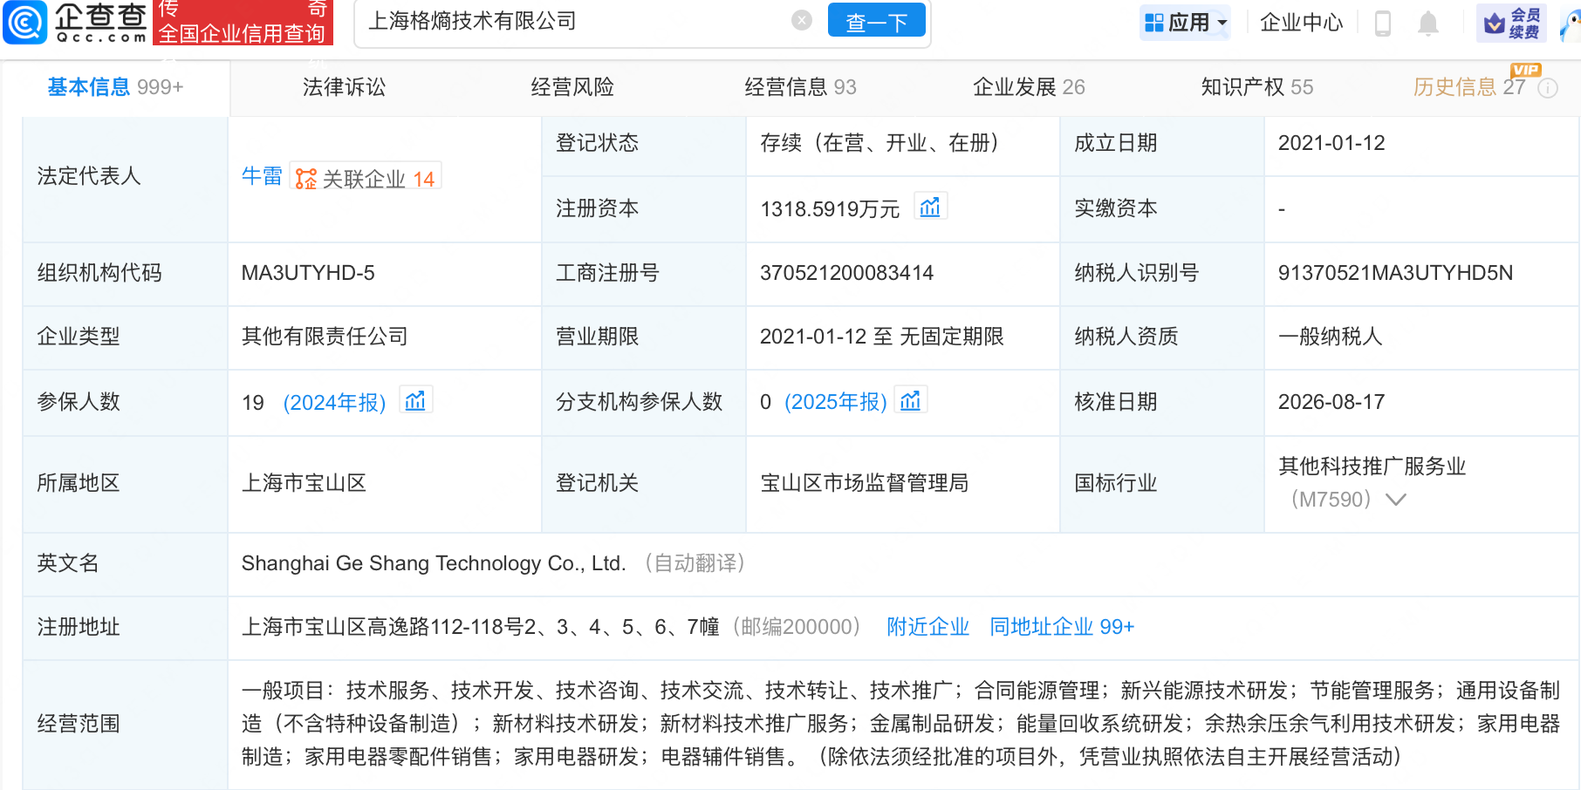This screenshot has height=790, width=1581.
Task: Click 核准日期 value 2026-08-17
Action: click(x=1331, y=402)
